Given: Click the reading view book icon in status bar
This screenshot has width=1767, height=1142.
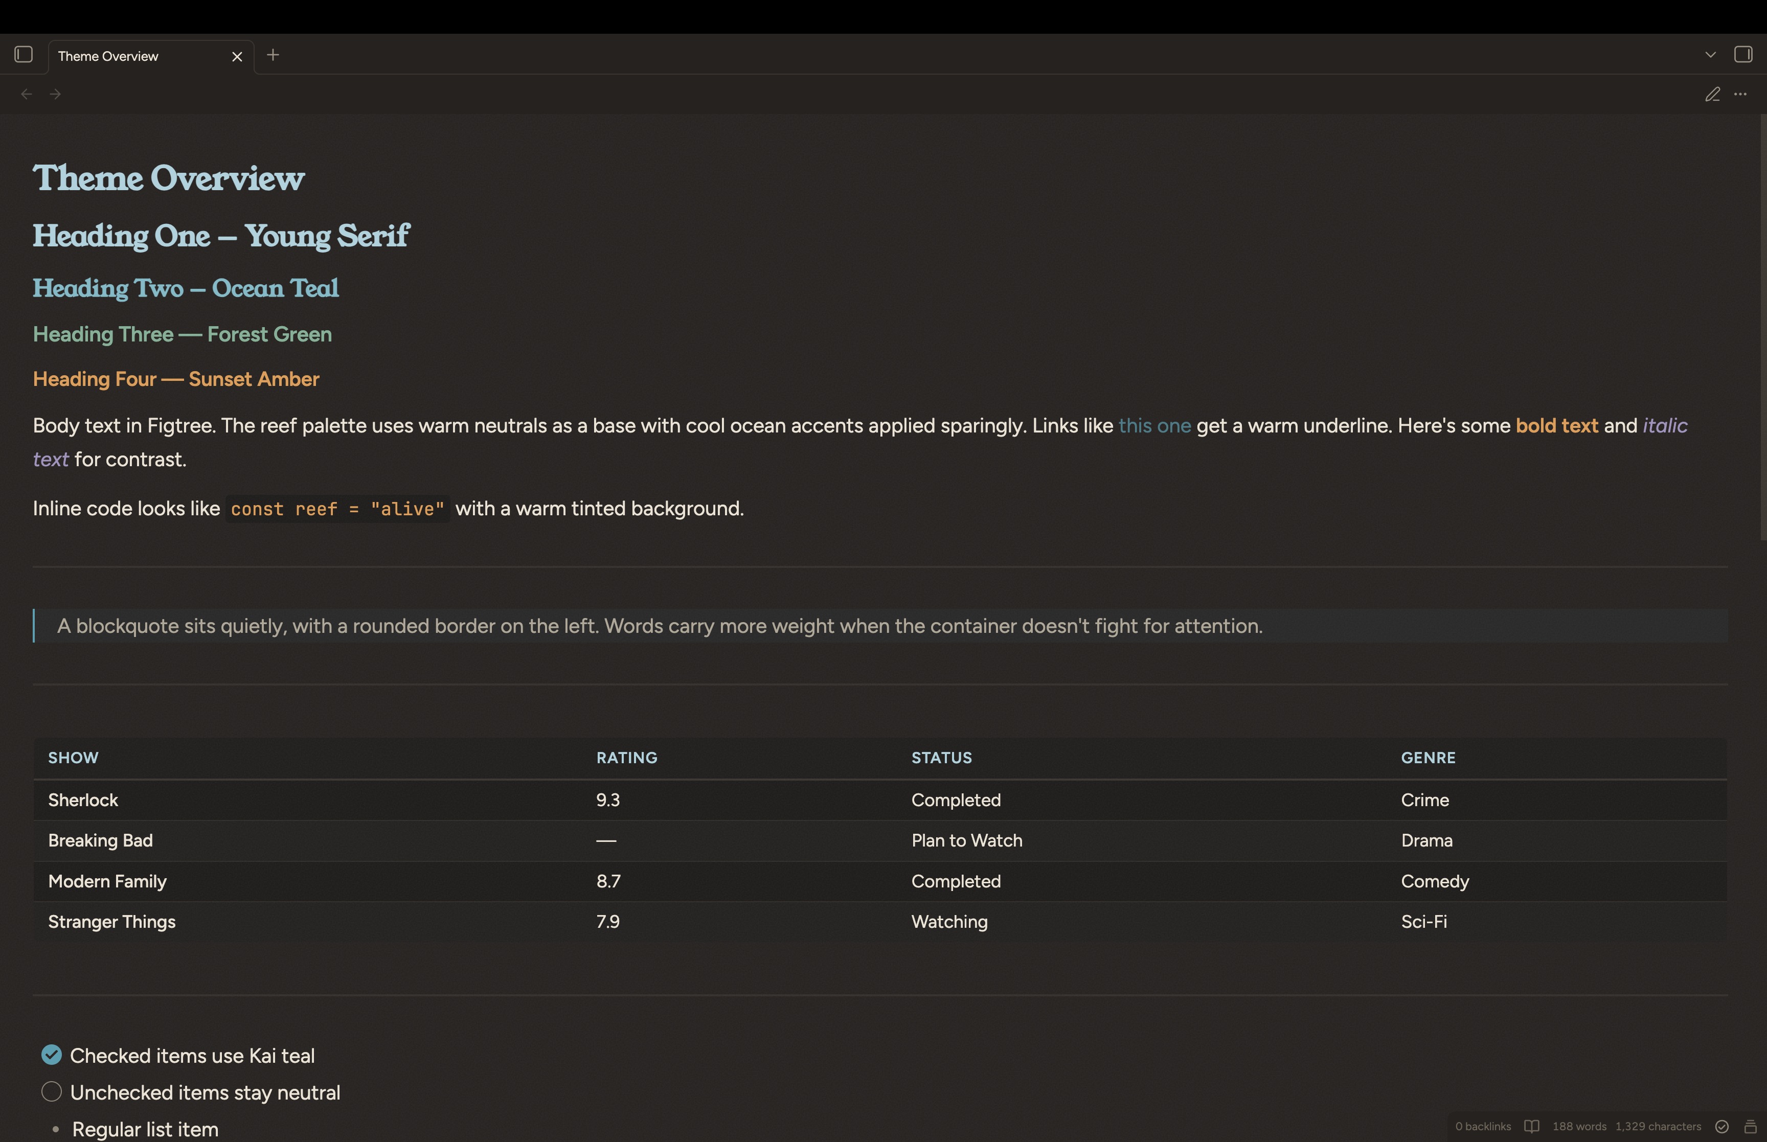Looking at the screenshot, I should (x=1532, y=1126).
